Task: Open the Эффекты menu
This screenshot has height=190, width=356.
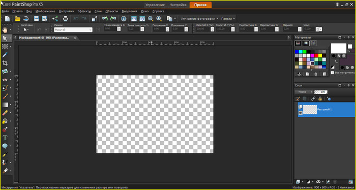Action: pyautogui.click(x=84, y=11)
